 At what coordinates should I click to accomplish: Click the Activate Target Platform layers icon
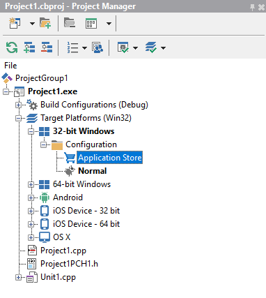(x=151, y=47)
